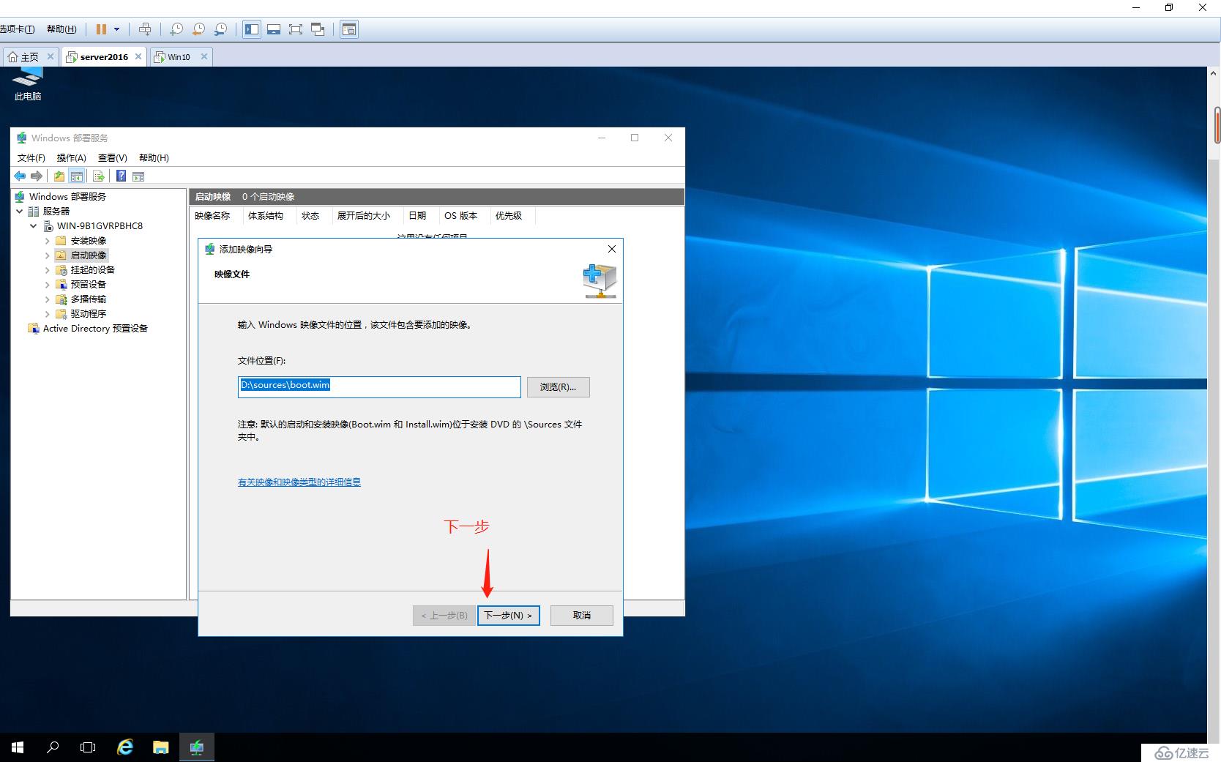Click the blue help question mark icon
The image size is (1221, 762).
pos(121,176)
